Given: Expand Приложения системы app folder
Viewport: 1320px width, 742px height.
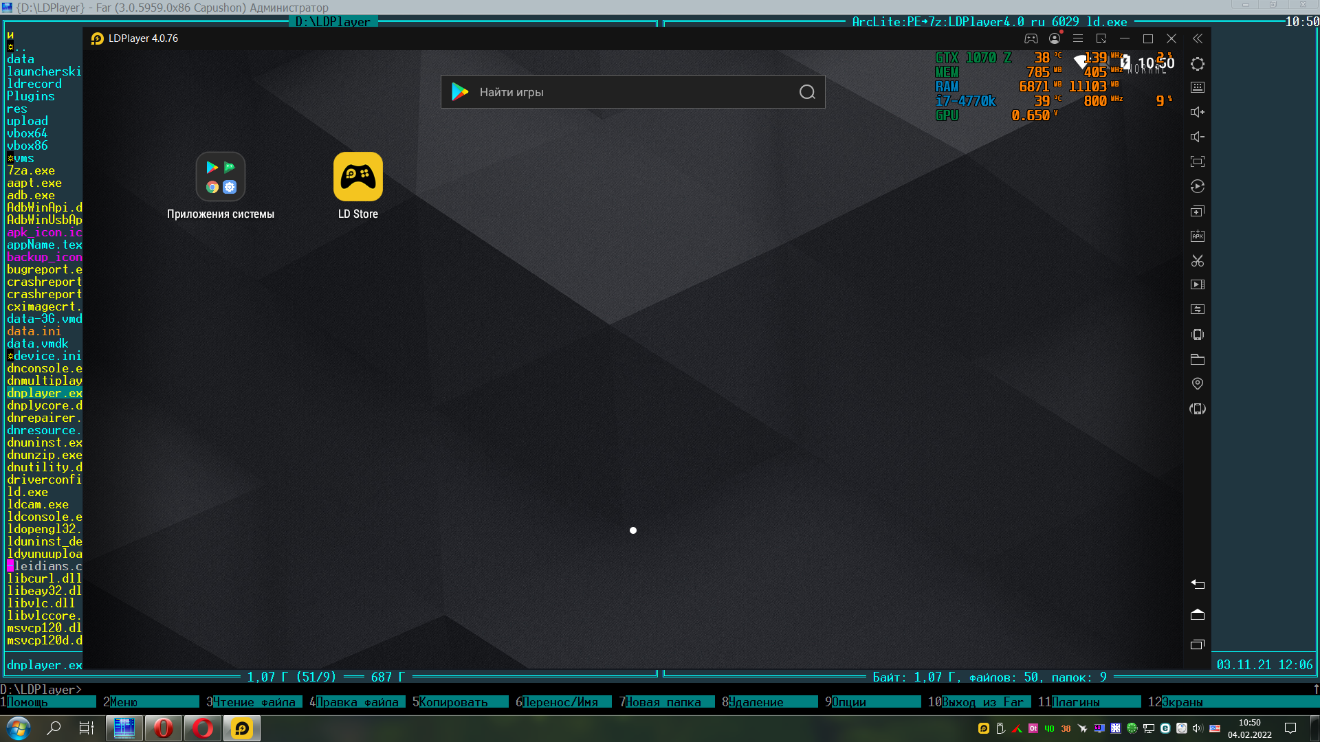Looking at the screenshot, I should (x=220, y=177).
